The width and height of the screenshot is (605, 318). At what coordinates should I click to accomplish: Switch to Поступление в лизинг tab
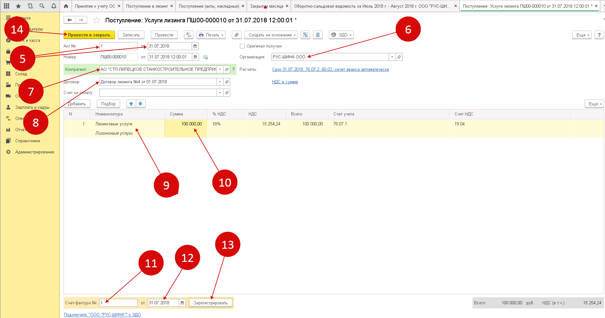point(147,6)
